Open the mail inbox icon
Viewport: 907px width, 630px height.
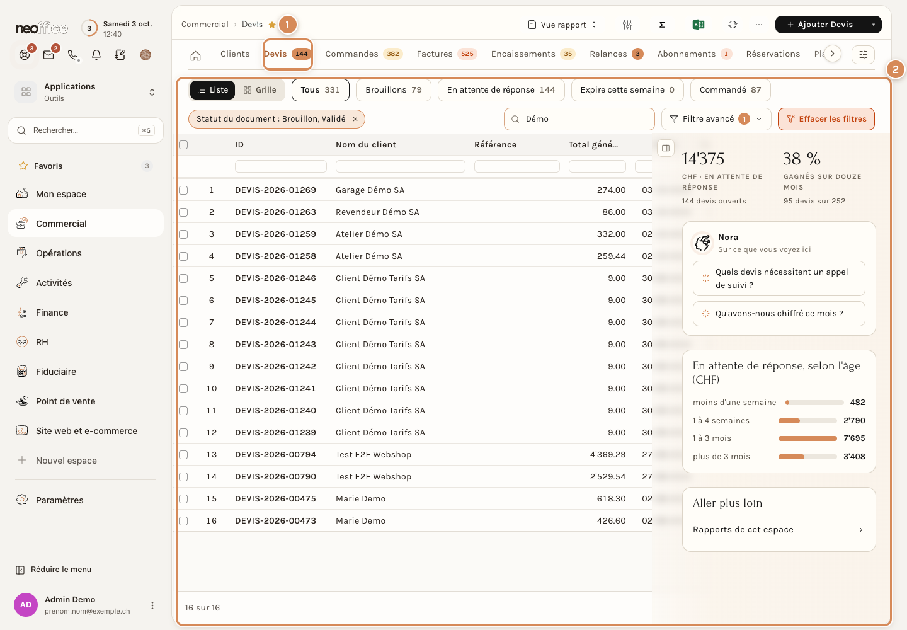[48, 55]
